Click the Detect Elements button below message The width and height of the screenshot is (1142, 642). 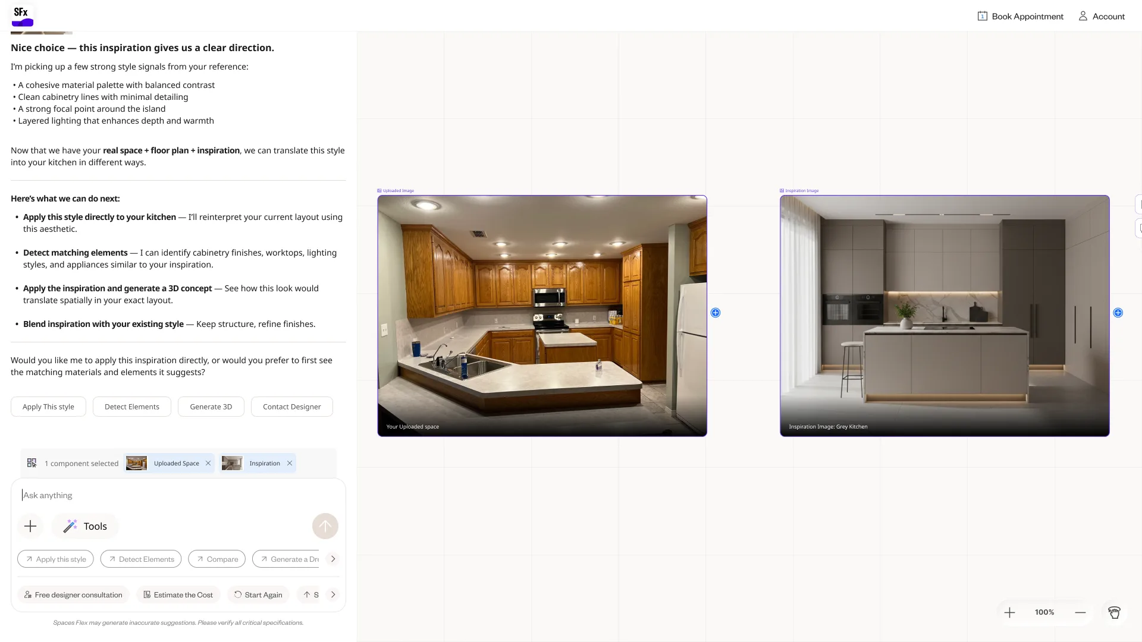[x=132, y=407]
